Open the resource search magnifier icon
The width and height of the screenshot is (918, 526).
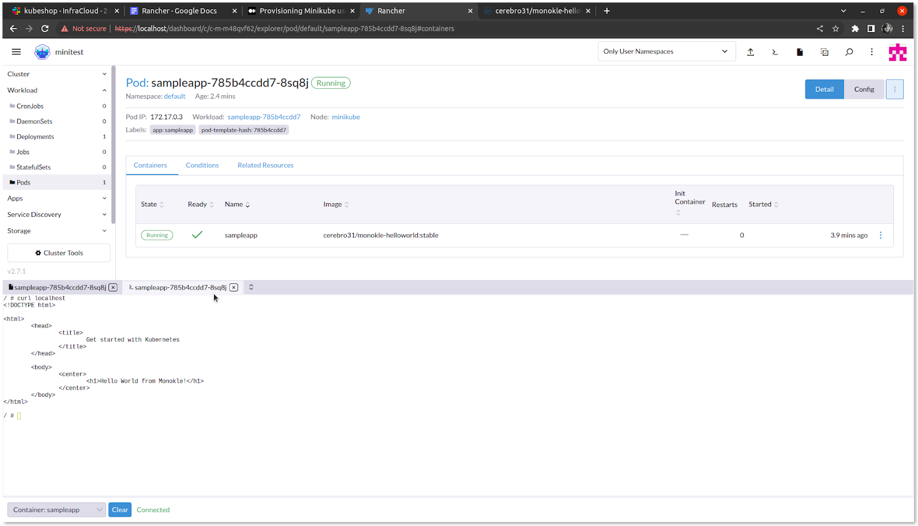coord(849,52)
